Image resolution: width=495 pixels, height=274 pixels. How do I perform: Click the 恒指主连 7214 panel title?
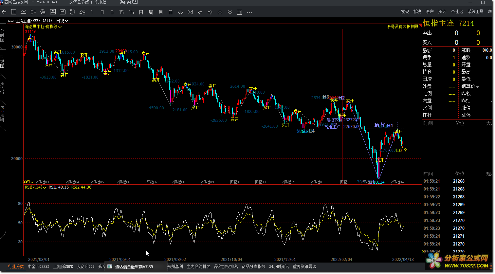tap(449, 23)
